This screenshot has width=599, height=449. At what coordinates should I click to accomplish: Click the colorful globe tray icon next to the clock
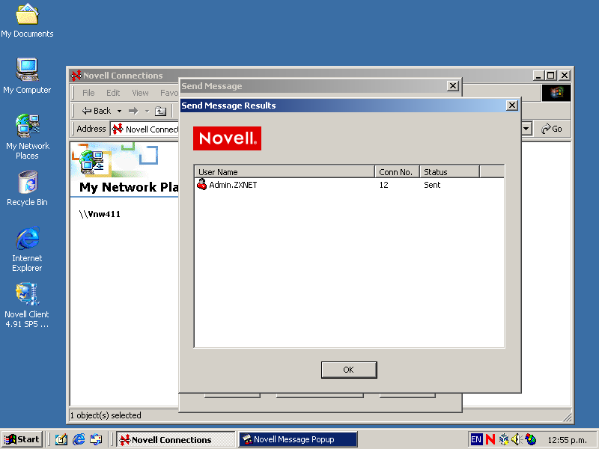pos(531,439)
